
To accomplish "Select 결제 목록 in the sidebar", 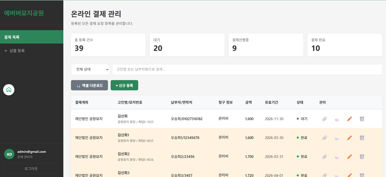I will click(31, 37).
